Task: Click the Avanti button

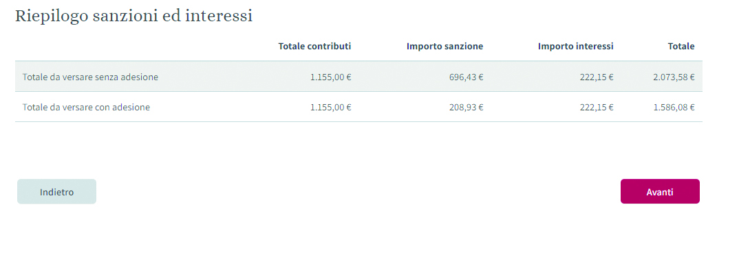Action: (660, 192)
